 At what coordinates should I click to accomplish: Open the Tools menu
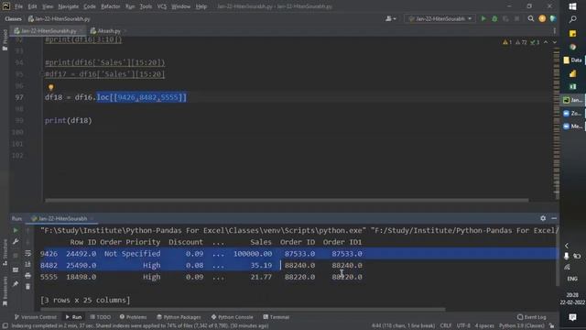click(x=146, y=6)
